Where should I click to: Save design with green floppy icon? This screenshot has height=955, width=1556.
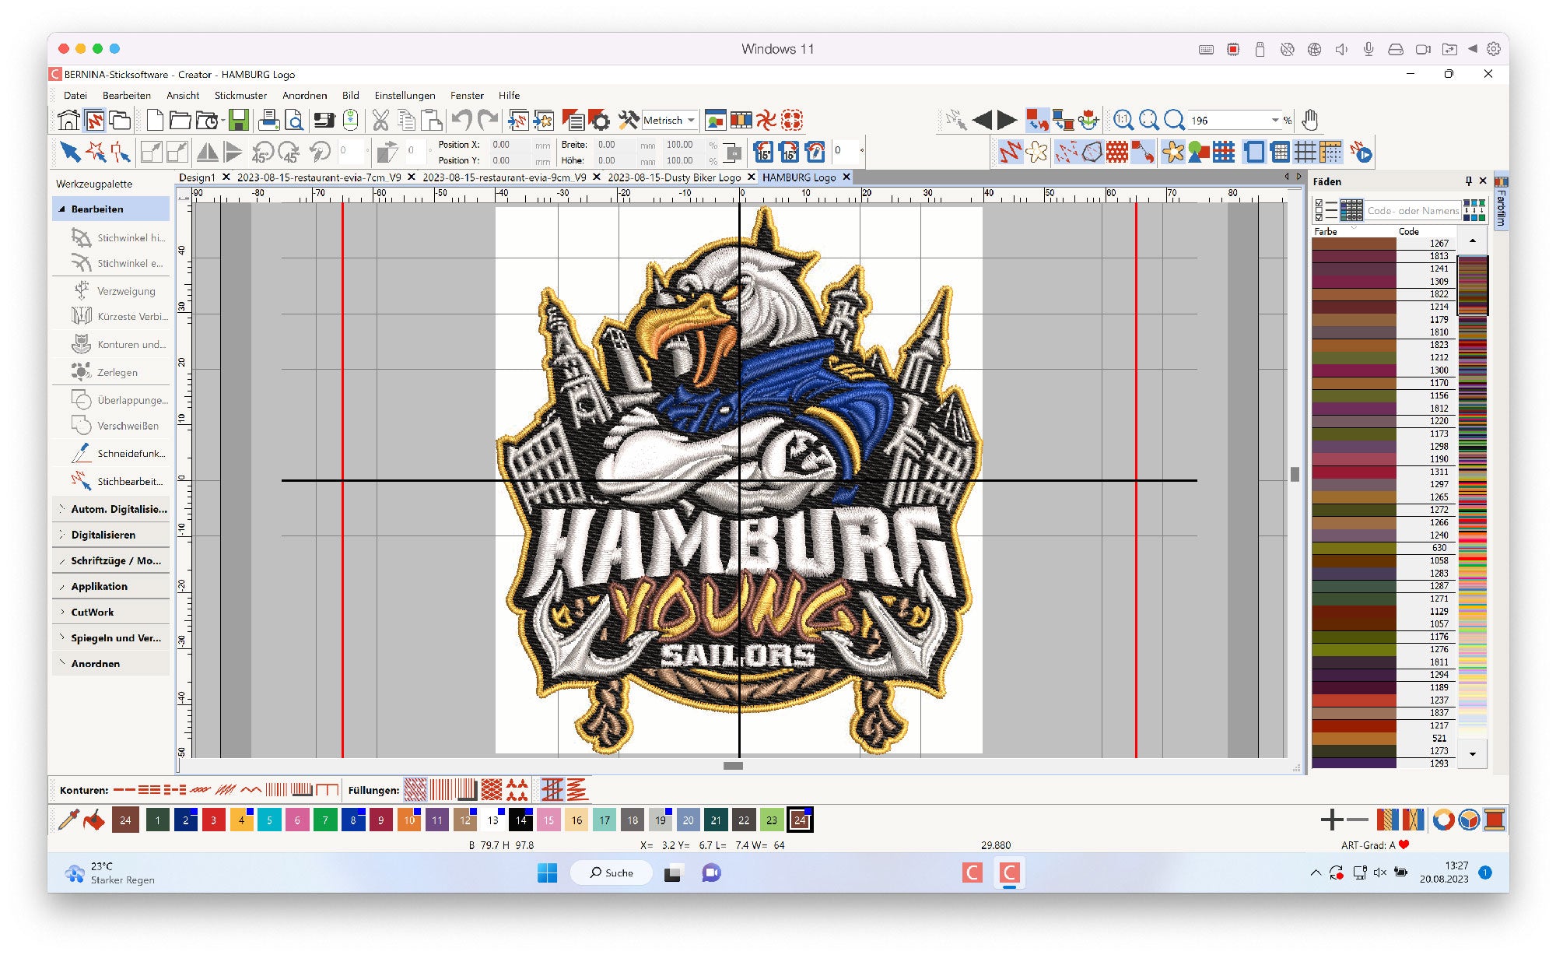point(239,120)
